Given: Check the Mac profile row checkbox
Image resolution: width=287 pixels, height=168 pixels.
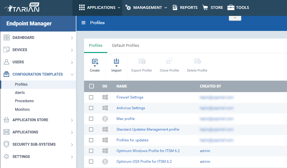Looking at the screenshot, I should pos(91,119).
